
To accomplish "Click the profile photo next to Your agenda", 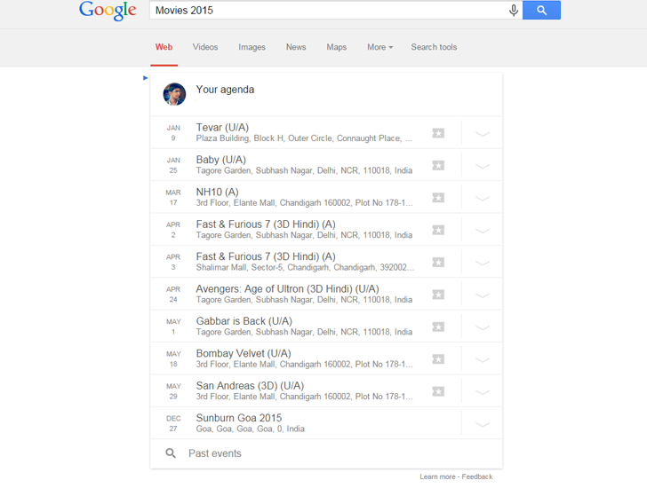I will click(x=174, y=94).
